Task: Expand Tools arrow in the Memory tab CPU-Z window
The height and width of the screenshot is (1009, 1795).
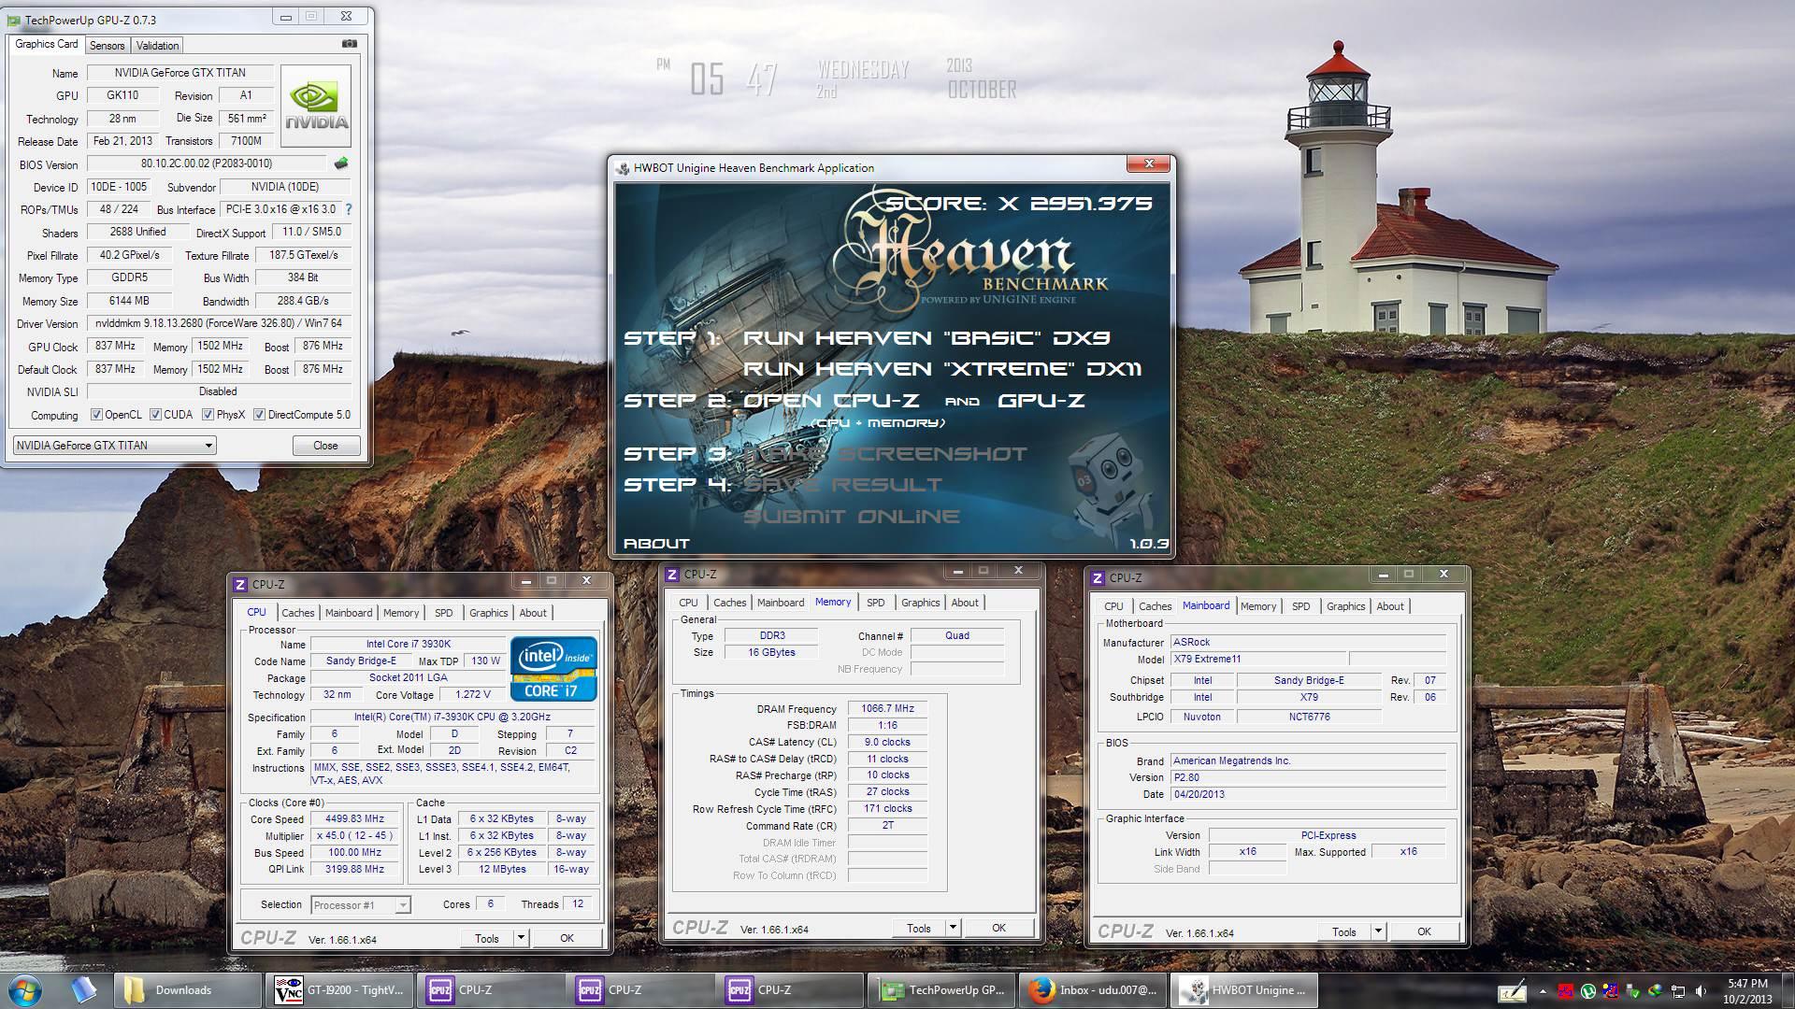Action: [x=953, y=928]
